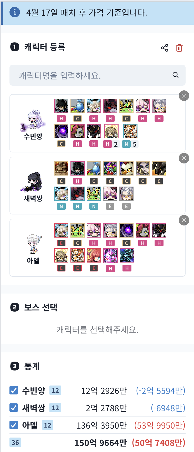Click the magnifier search icon
This screenshot has width=194, height=452.
(x=176, y=75)
